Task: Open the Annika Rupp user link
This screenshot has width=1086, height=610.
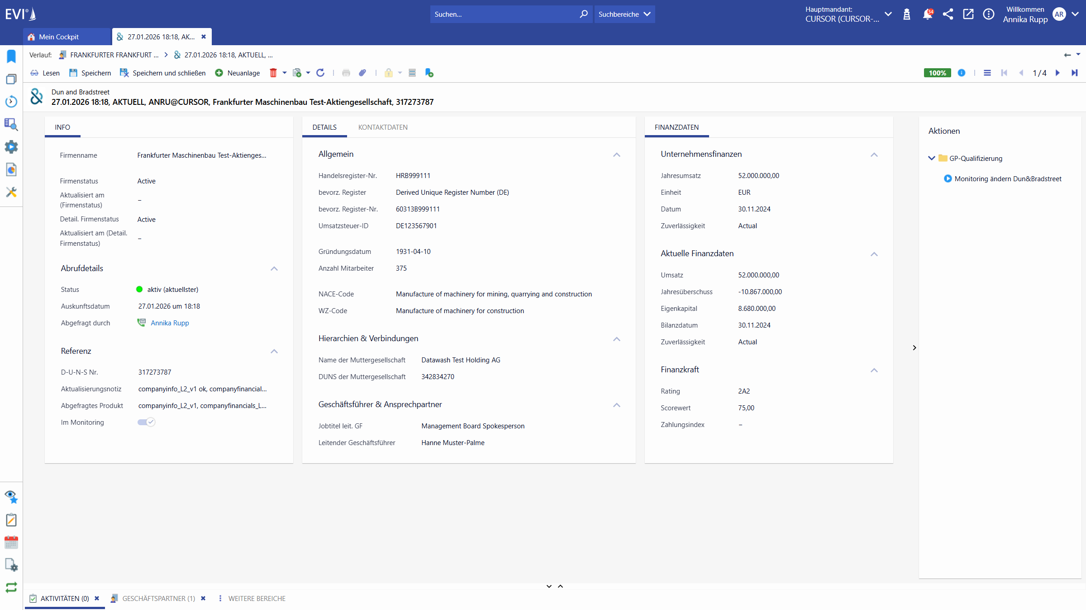Action: 170,323
